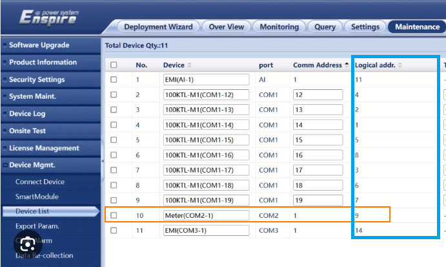
Task: Sort by Comm Address using arrow icon
Action: pos(346,65)
